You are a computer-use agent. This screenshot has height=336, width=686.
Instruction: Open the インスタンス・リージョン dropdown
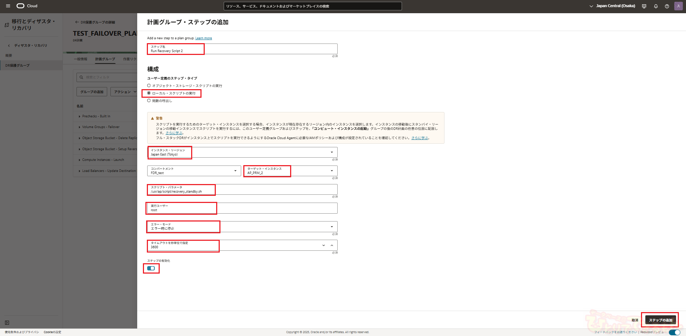[x=332, y=152]
